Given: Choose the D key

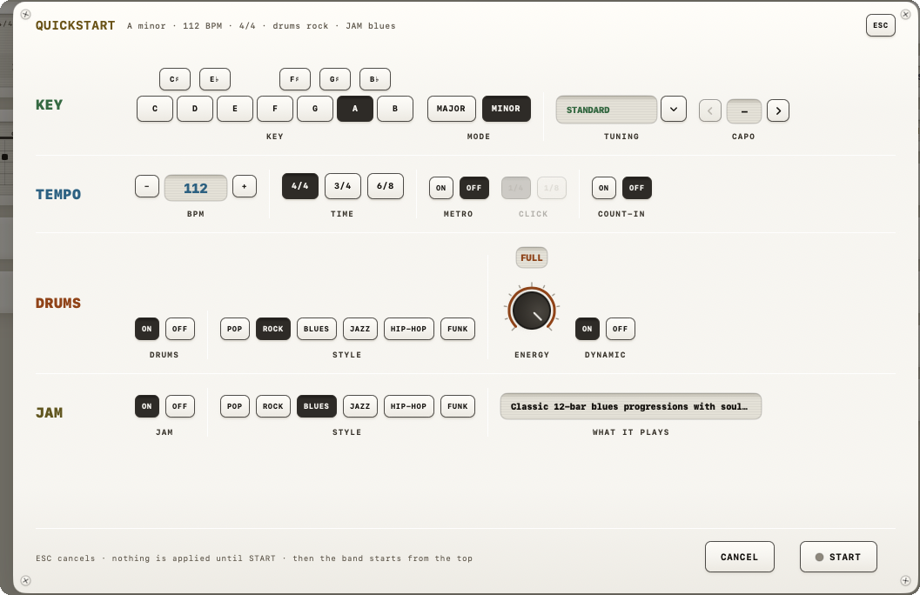Looking at the screenshot, I should (195, 109).
